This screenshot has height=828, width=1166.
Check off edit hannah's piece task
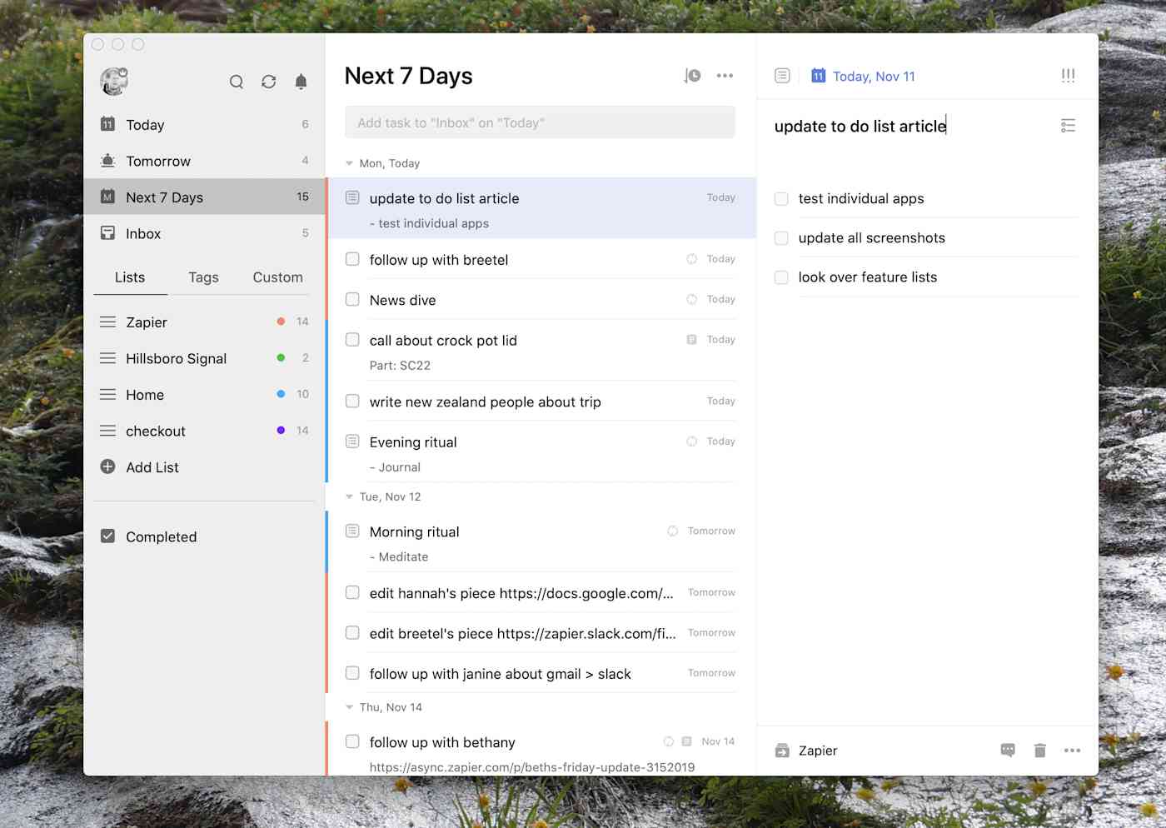pos(352,592)
